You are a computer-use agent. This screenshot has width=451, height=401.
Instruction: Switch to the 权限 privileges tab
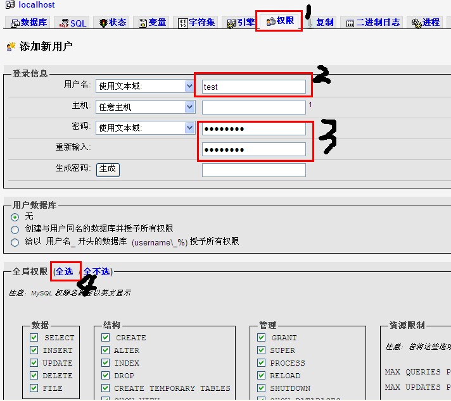280,22
